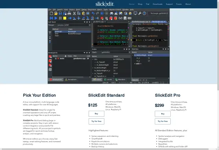Click the Save floppy disk toolbar icon
This screenshot has width=219, height=150.
click(60, 13)
